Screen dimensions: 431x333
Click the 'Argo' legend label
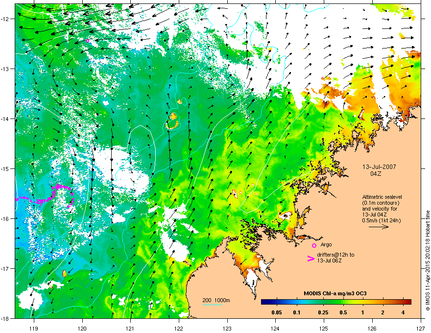[326, 244]
